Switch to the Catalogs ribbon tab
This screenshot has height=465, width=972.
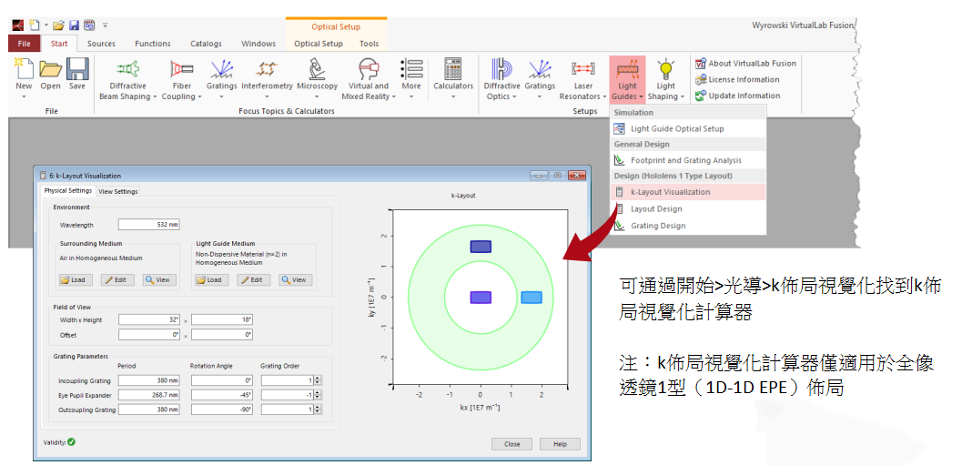click(206, 44)
